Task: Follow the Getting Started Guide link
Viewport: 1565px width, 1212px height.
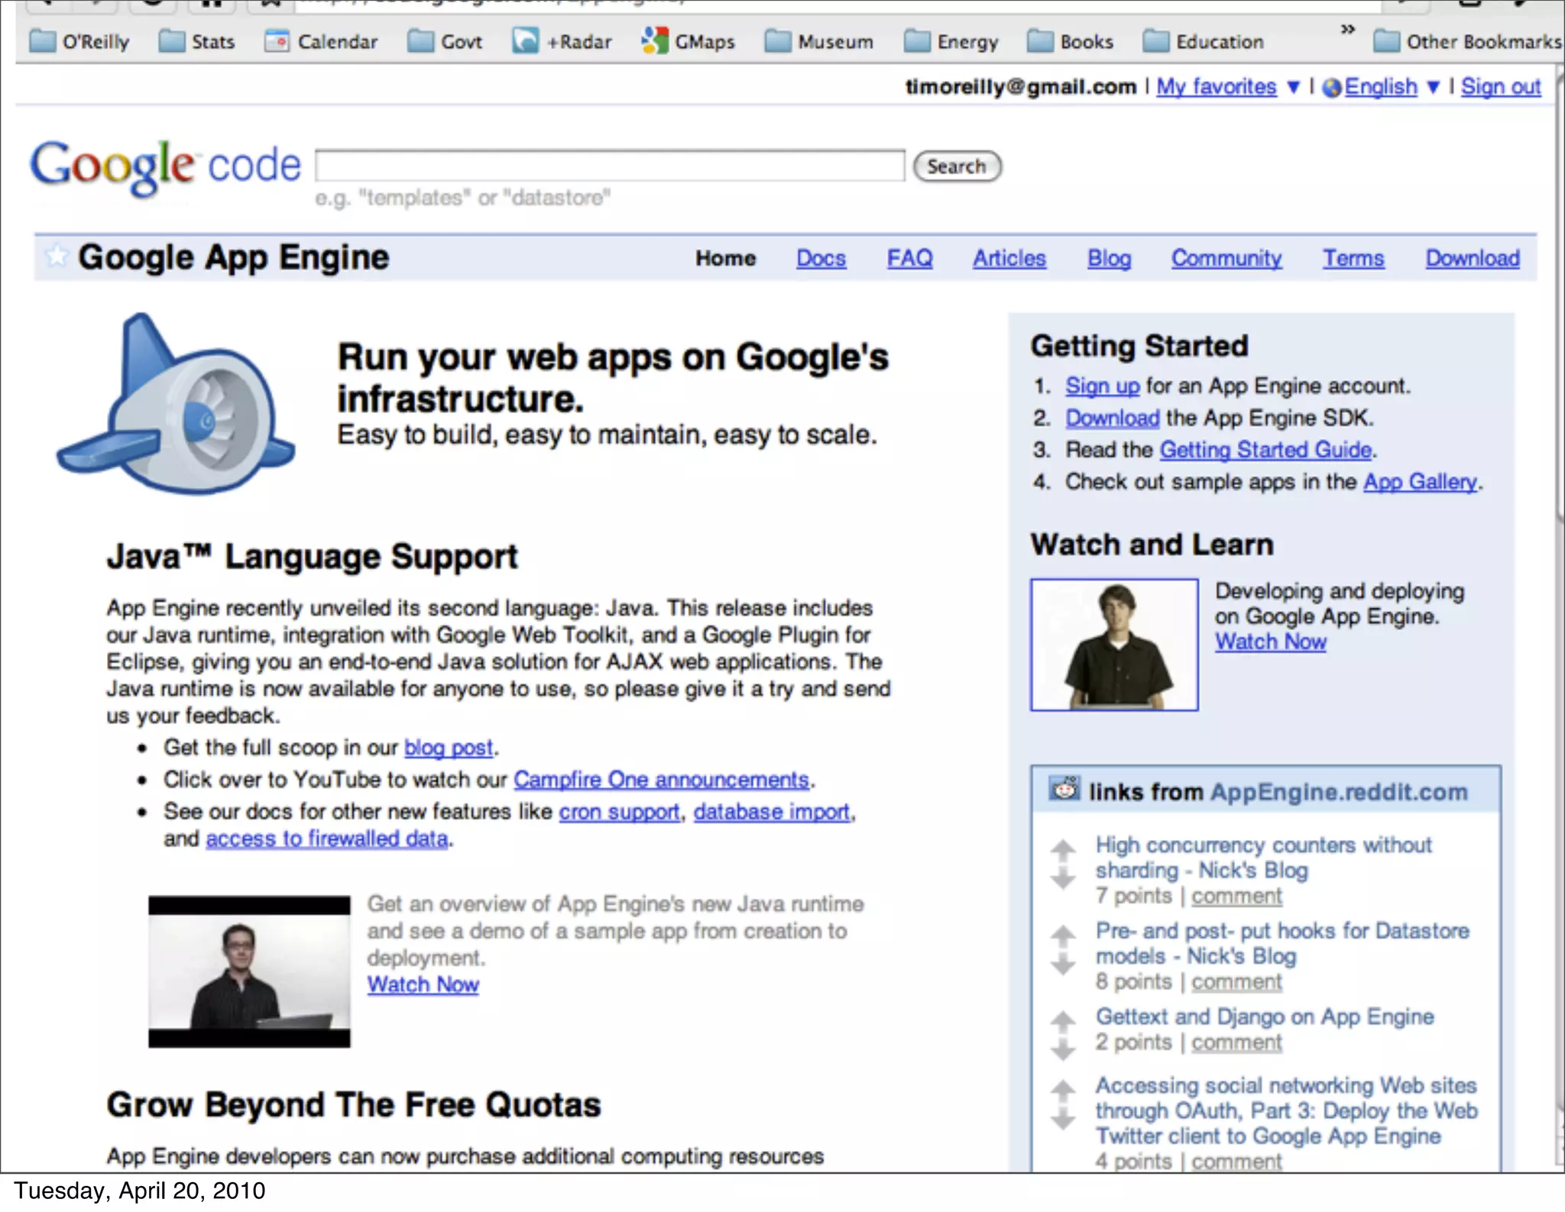Action: tap(1265, 450)
